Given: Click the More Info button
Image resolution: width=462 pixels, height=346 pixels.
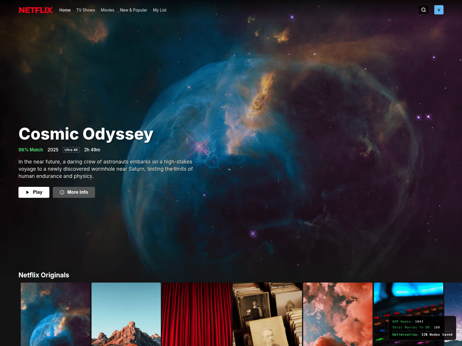Looking at the screenshot, I should (74, 192).
